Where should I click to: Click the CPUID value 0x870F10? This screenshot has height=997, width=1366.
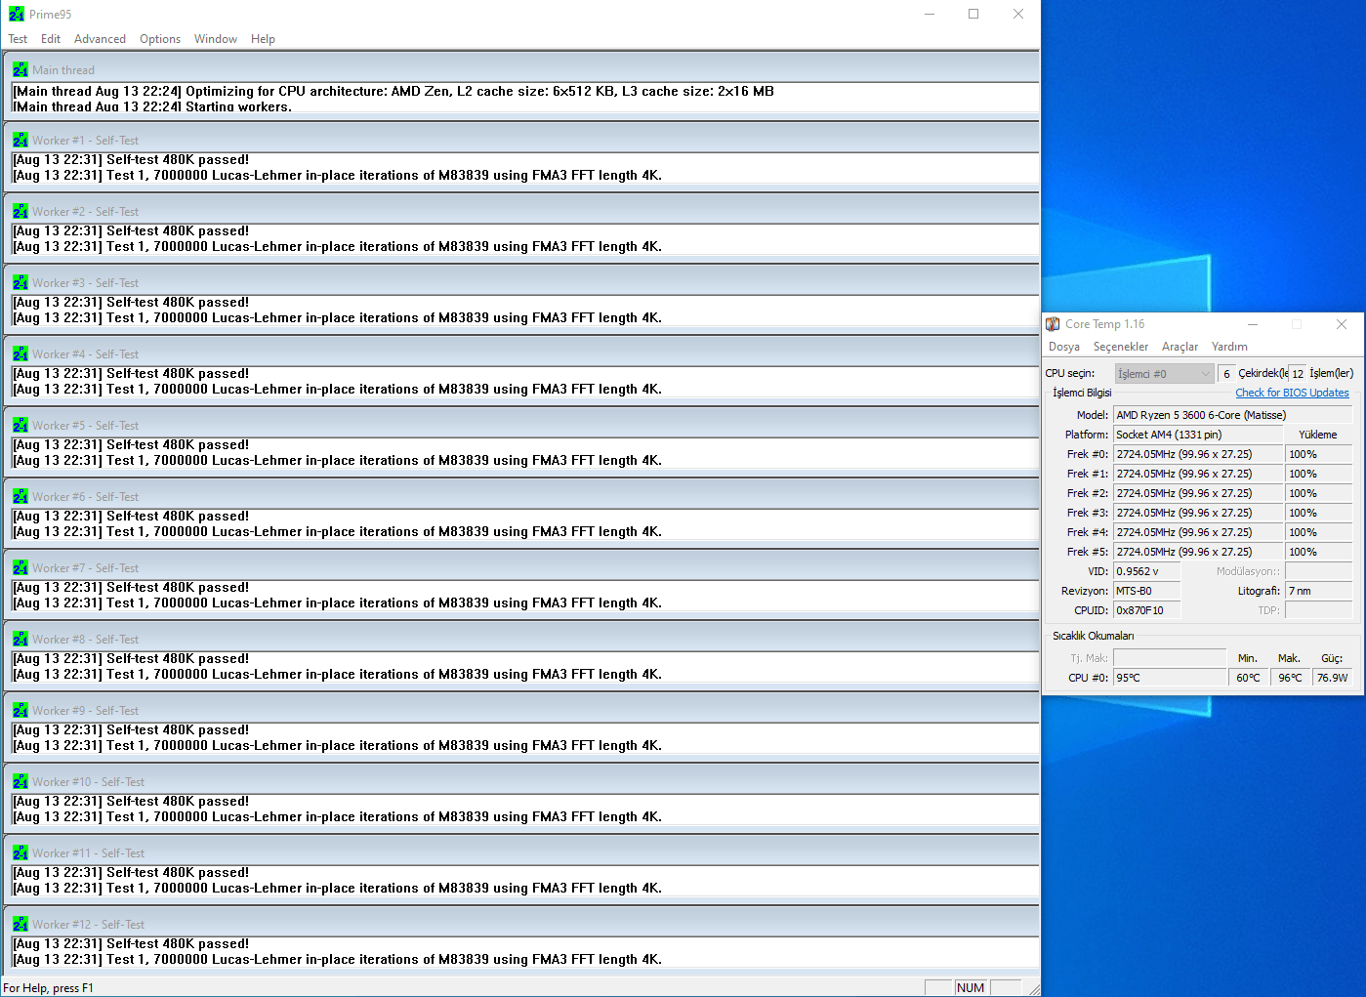[1147, 610]
